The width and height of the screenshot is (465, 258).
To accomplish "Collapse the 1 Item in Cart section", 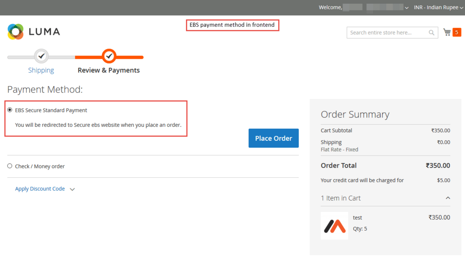I will pyautogui.click(x=448, y=198).
